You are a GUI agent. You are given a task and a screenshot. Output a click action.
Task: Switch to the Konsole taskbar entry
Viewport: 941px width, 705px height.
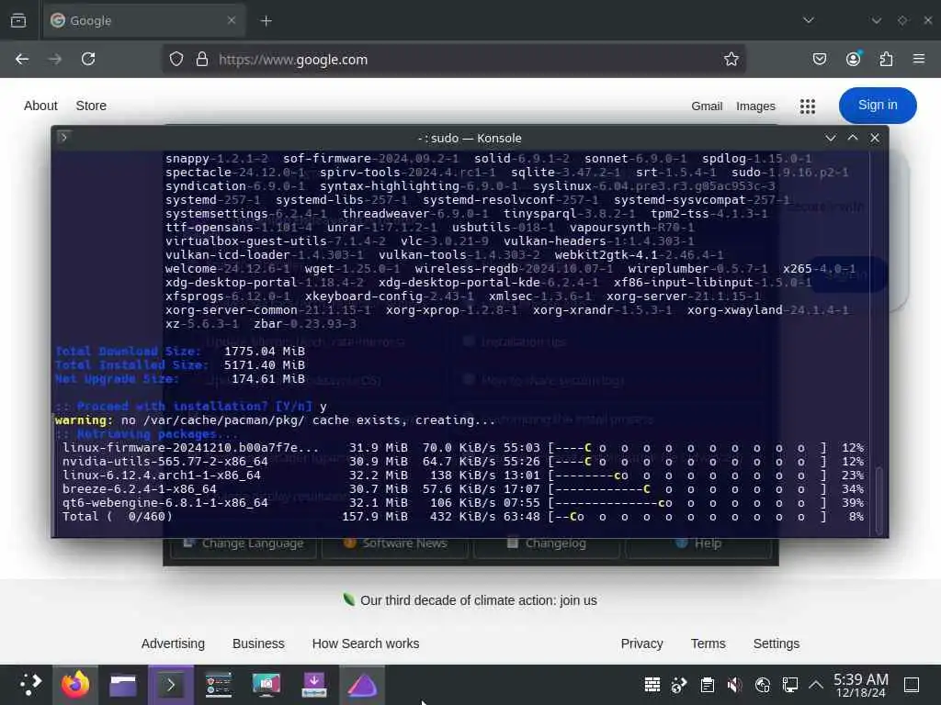[171, 685]
